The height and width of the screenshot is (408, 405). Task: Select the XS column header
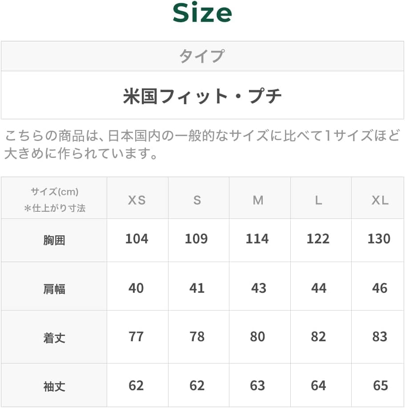[x=137, y=200]
